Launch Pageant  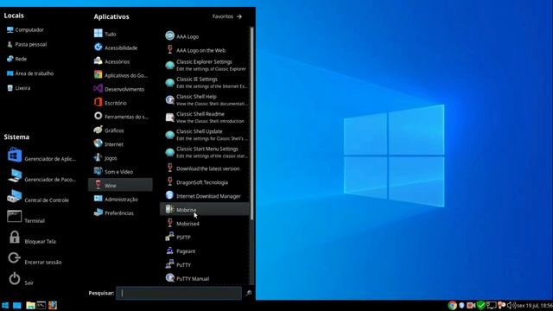205,251
